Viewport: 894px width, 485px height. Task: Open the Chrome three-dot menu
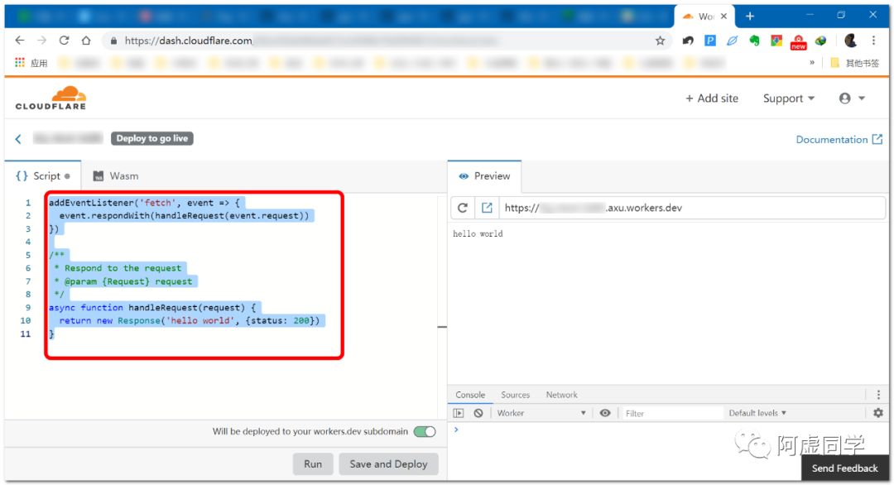click(x=873, y=41)
